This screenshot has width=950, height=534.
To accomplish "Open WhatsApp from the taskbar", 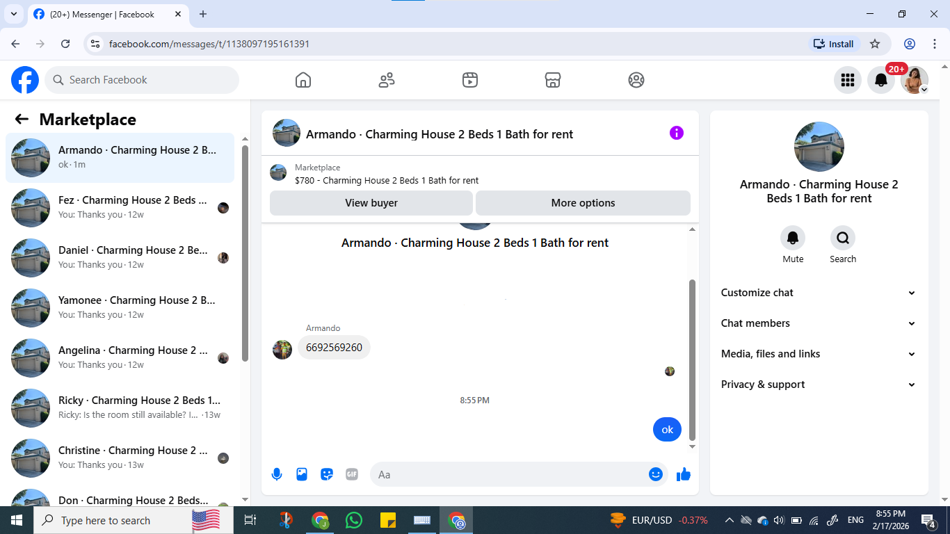I will point(354,520).
